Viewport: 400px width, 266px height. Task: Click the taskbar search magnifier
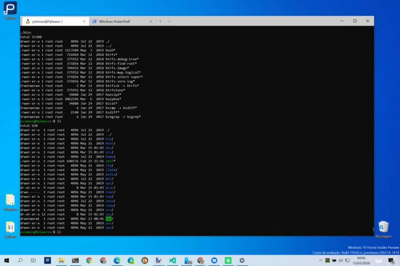point(20,260)
